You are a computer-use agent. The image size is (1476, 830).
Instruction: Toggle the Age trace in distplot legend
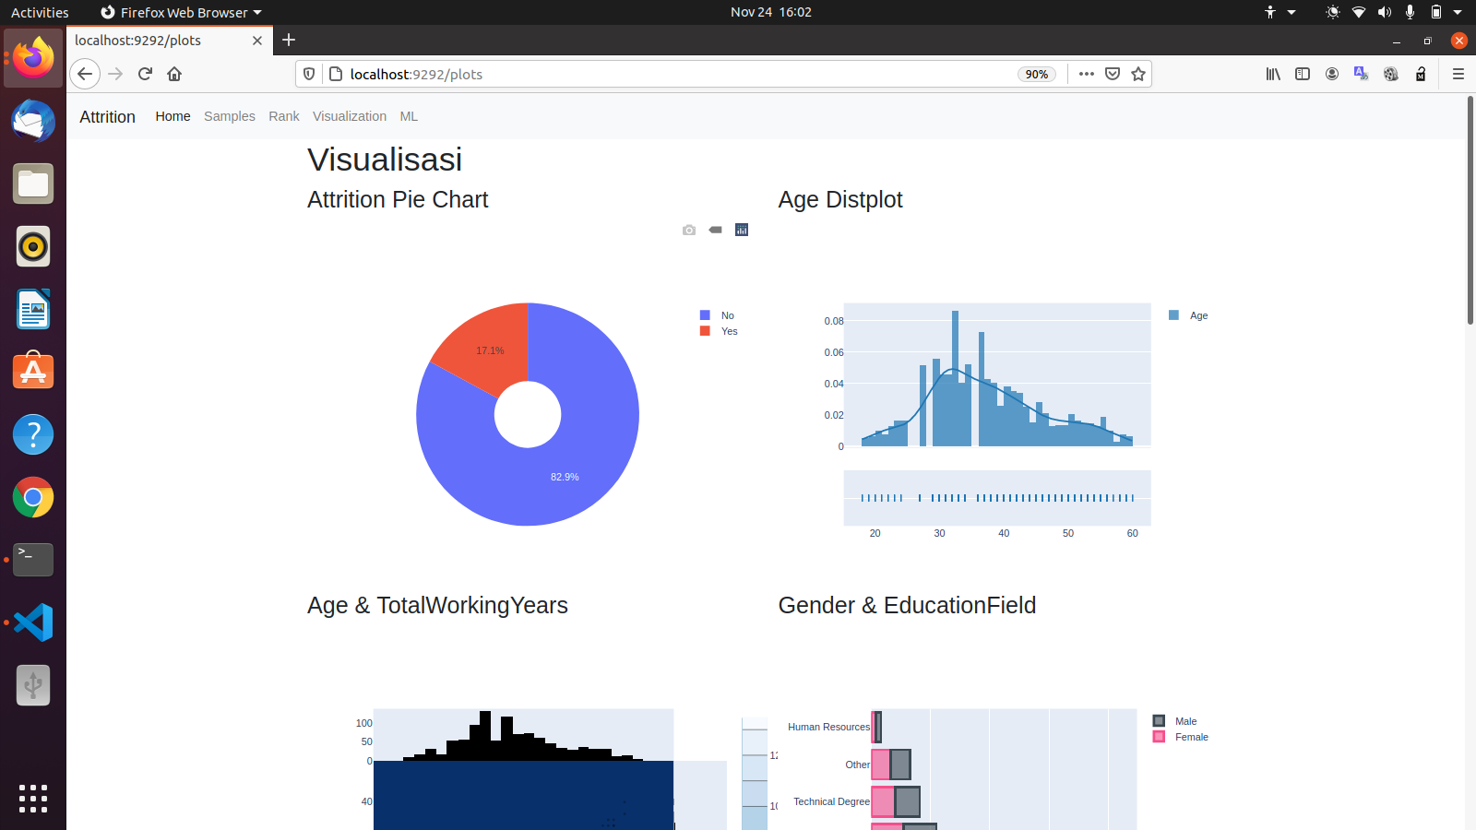pos(1188,315)
